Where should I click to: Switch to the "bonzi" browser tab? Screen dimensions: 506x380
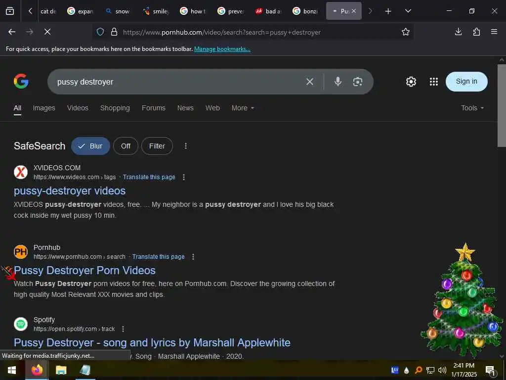pyautogui.click(x=305, y=11)
